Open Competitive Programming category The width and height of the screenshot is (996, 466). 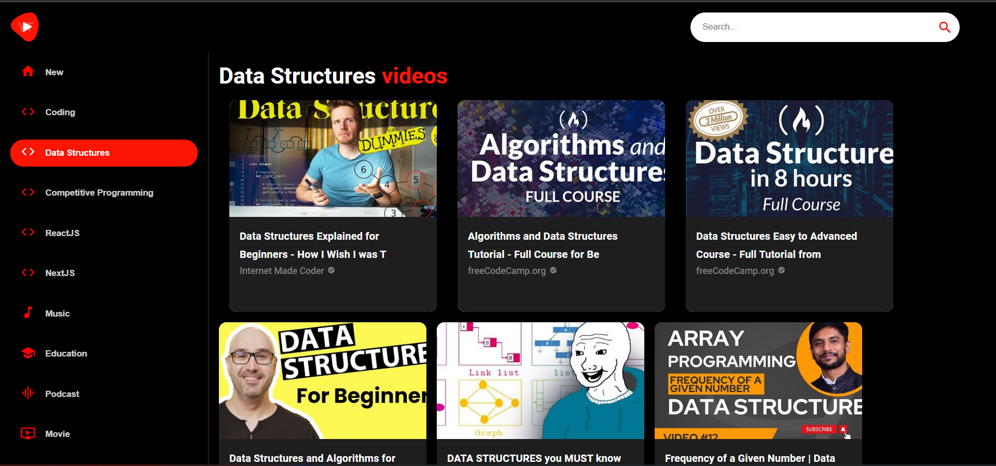(x=104, y=193)
